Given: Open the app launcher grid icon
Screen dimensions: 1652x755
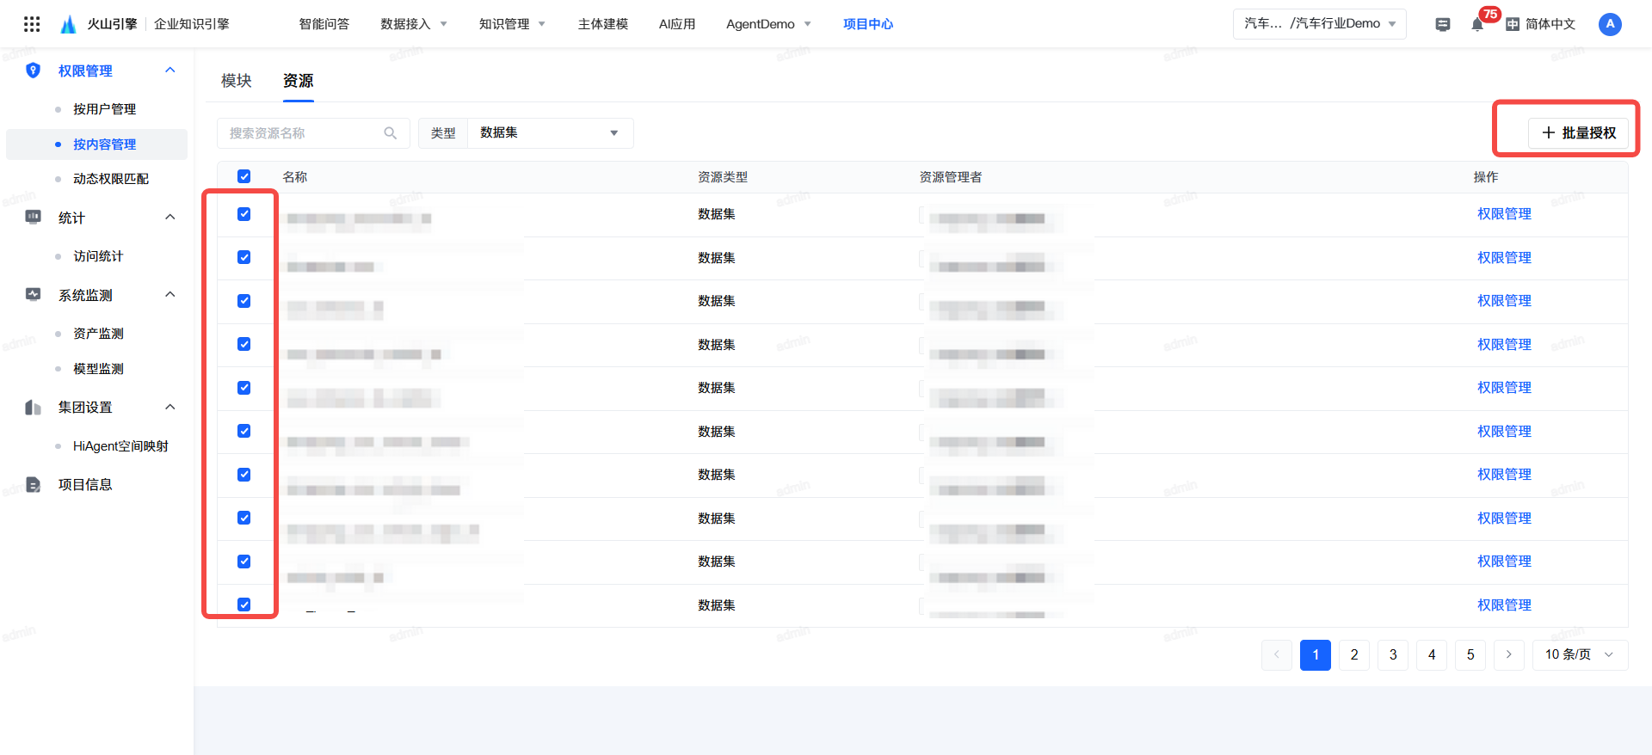Looking at the screenshot, I should point(32,24).
